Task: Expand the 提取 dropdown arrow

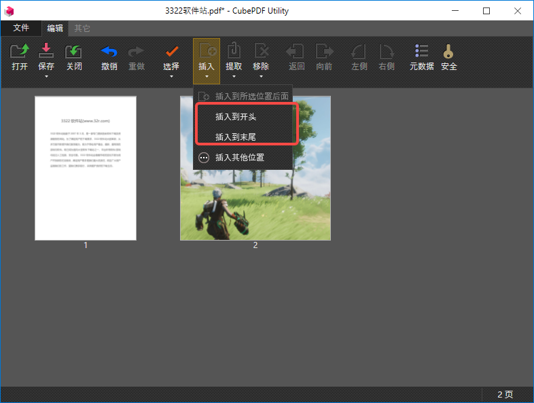Action: pyautogui.click(x=234, y=77)
